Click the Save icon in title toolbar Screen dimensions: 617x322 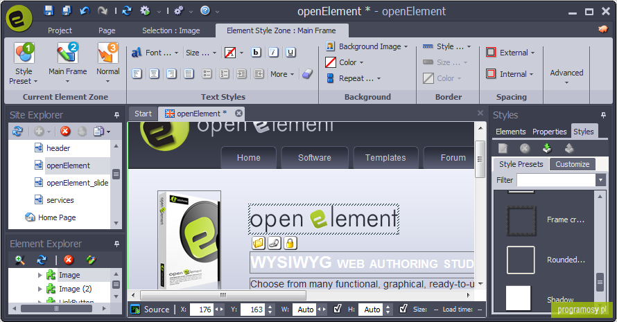point(49,10)
